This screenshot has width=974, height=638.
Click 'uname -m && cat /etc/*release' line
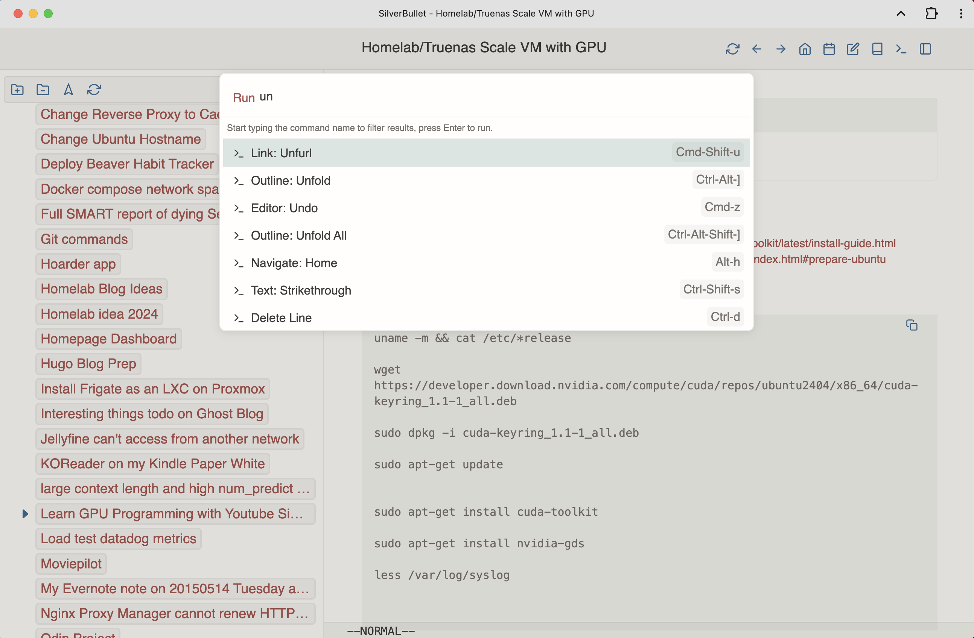[x=472, y=338]
